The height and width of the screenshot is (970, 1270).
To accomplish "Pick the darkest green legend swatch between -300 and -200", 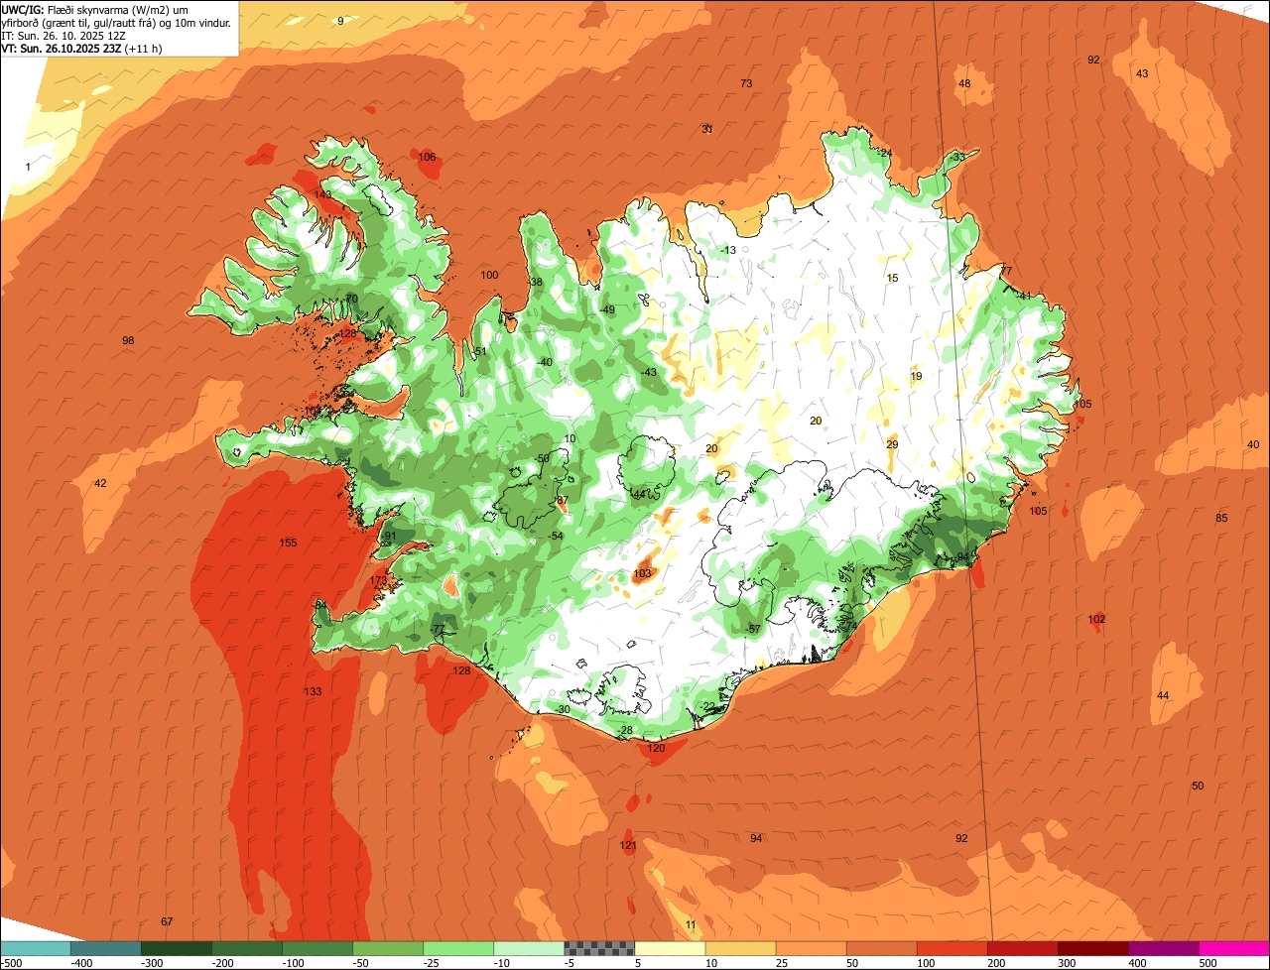I will (x=177, y=948).
